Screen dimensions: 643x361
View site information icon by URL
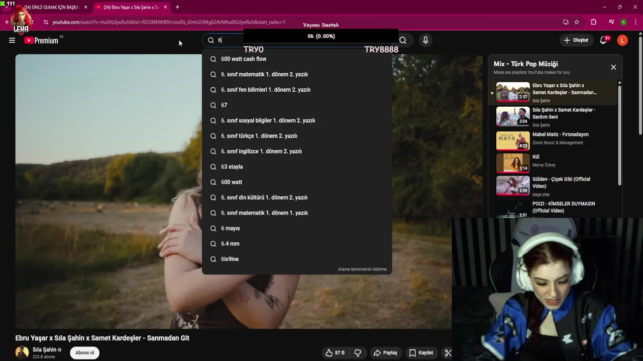tap(46, 22)
